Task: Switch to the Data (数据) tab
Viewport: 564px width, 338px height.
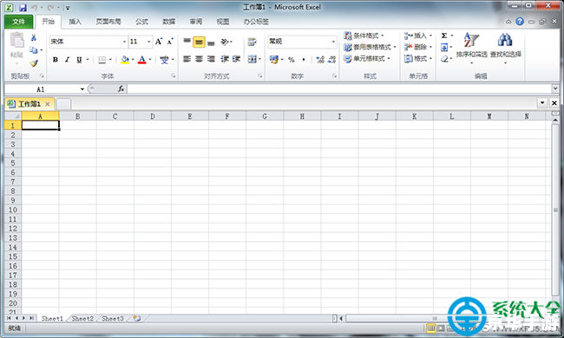Action: (x=168, y=22)
